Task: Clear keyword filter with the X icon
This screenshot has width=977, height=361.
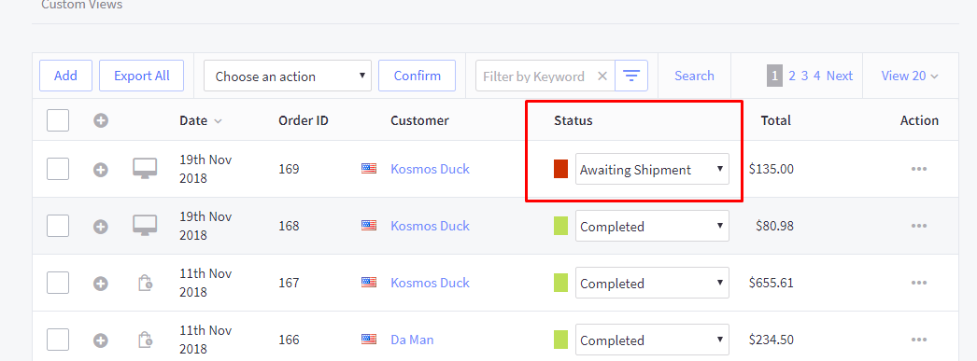Action: [602, 76]
